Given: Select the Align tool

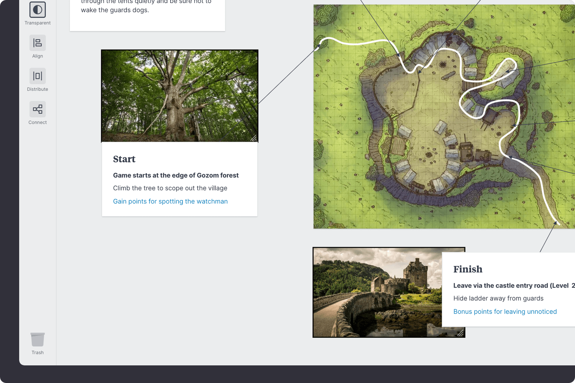Looking at the screenshot, I should click(x=37, y=43).
